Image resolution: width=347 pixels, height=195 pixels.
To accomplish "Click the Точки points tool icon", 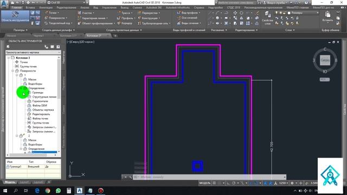I will coord(46,13).
